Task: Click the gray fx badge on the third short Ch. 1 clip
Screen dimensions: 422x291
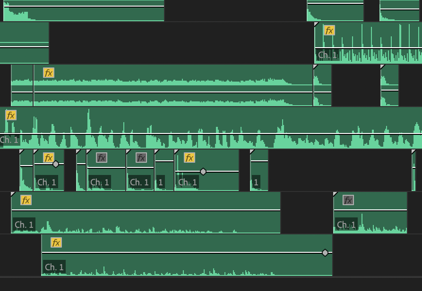Action: [141, 158]
